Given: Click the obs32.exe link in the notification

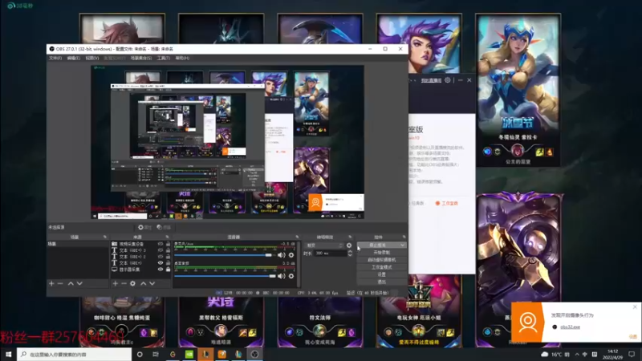Looking at the screenshot, I should [570, 327].
